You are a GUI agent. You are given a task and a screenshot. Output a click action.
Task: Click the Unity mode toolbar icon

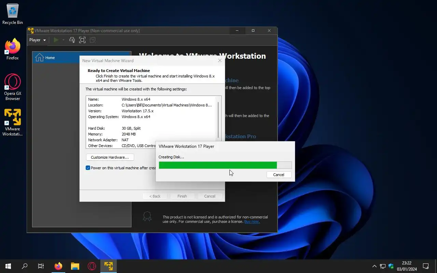[93, 40]
